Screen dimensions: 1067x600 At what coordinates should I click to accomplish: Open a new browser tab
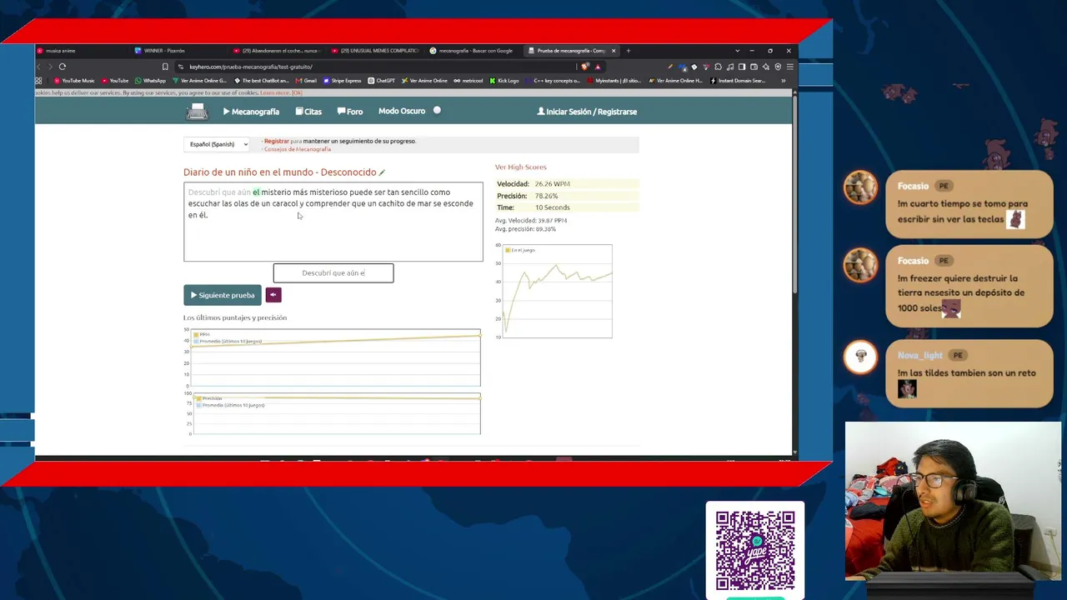pyautogui.click(x=629, y=51)
